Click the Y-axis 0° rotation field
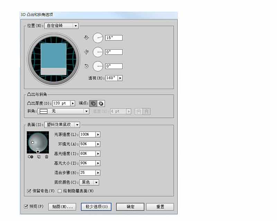Screen dimensions: 277x221 coord(114,52)
